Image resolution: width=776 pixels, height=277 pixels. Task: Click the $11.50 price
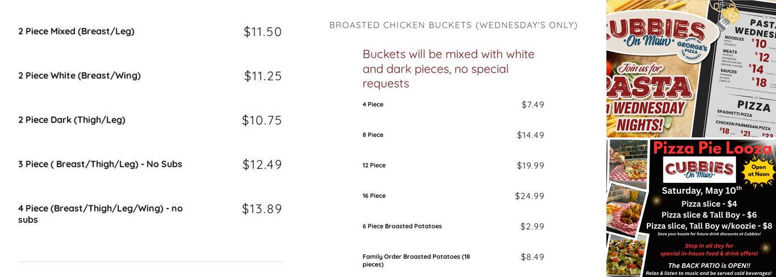tap(263, 32)
